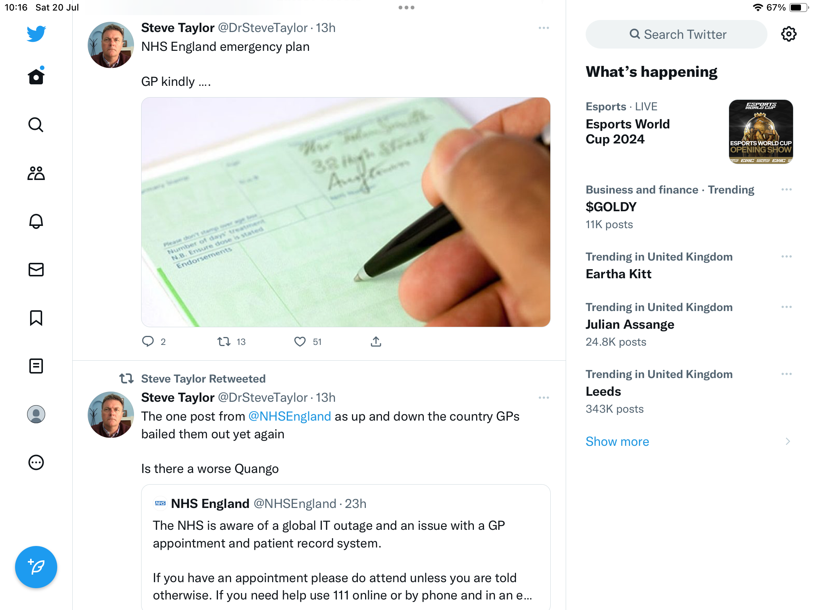Open the More circle menu in sidebar

(36, 462)
